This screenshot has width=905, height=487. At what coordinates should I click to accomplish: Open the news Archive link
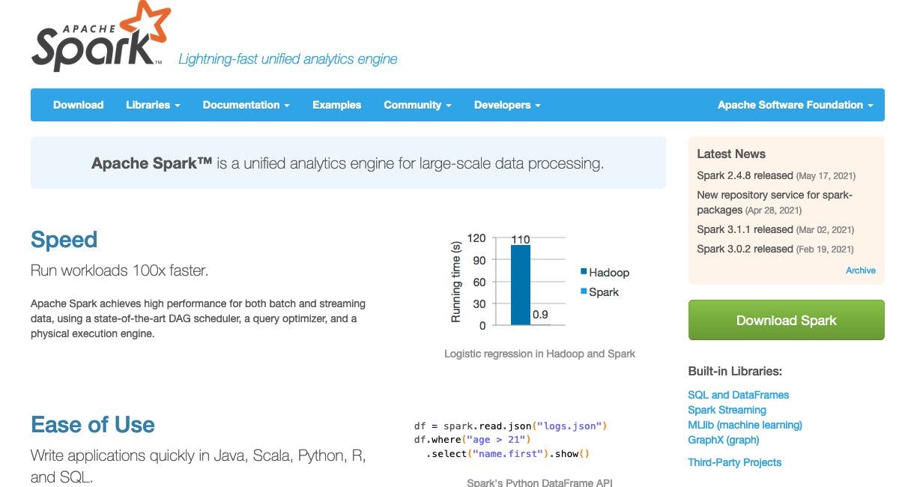(860, 270)
